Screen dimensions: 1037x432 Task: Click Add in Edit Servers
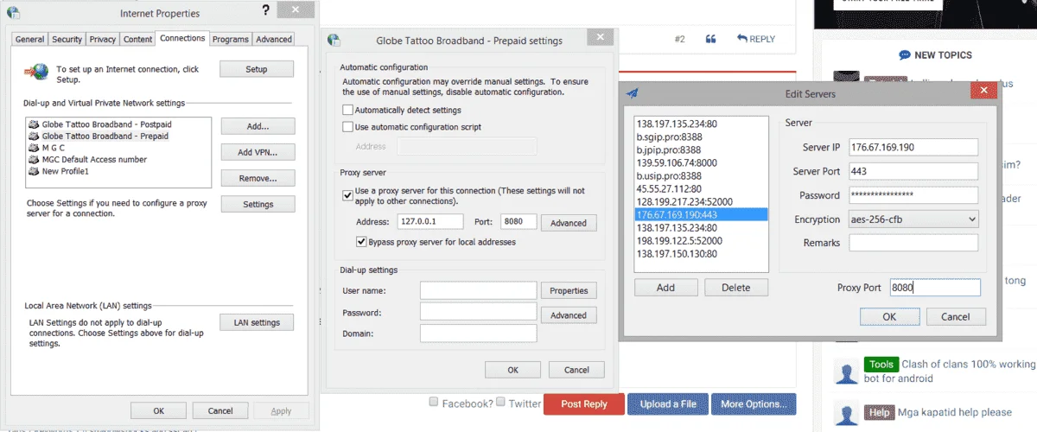[x=665, y=288]
